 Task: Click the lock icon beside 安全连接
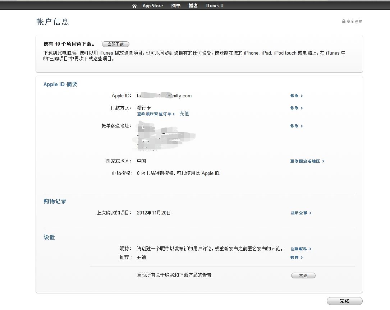(344, 22)
